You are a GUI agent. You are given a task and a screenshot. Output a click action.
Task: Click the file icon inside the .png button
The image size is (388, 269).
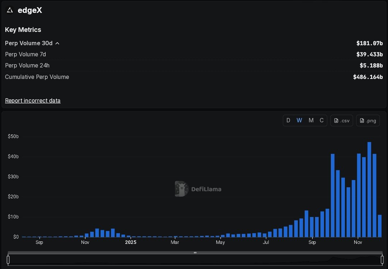coord(362,121)
